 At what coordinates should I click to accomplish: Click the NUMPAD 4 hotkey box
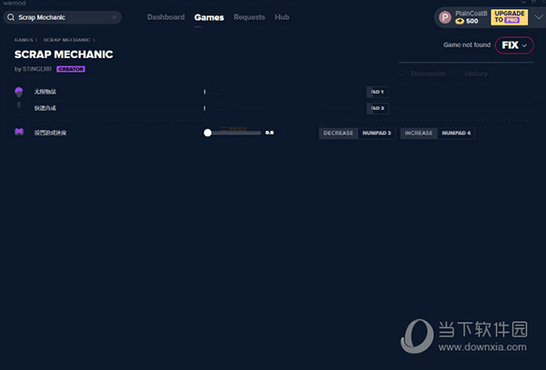(x=456, y=134)
